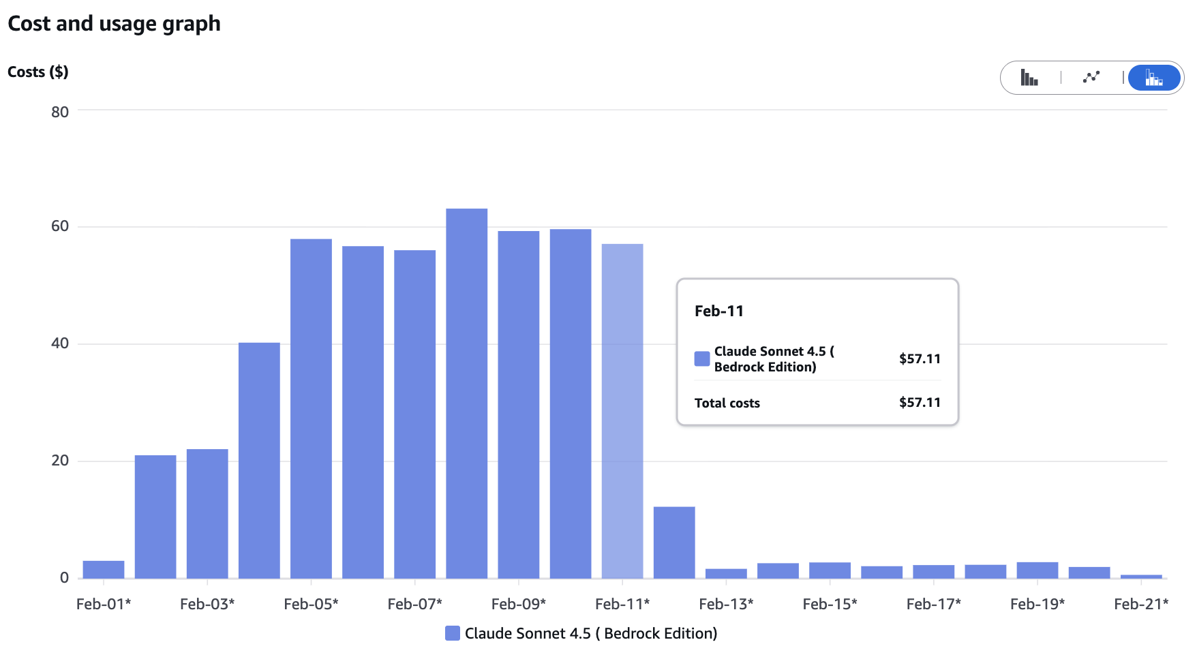Click the Cost and usage graph title

click(114, 23)
